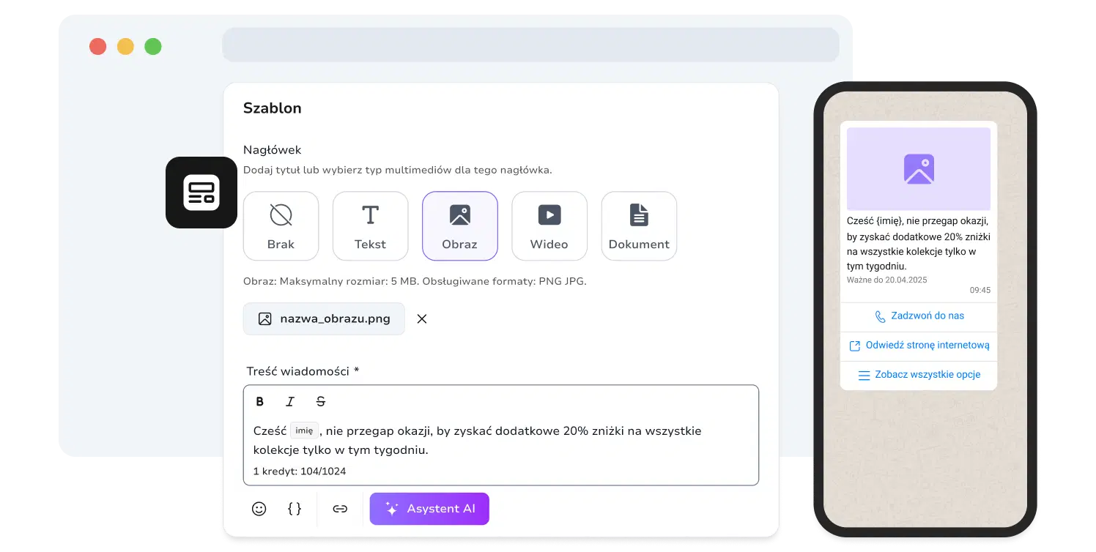Image resolution: width=1096 pixels, height=552 pixels.
Task: Toggle bold formatting
Action: coord(259,402)
